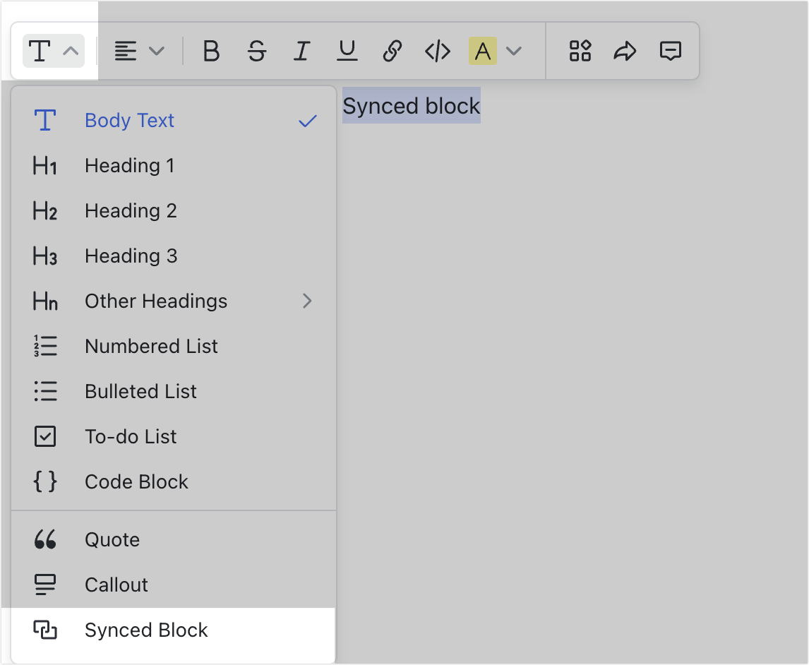Convert the text to a Quote
The image size is (809, 665).
click(174, 539)
